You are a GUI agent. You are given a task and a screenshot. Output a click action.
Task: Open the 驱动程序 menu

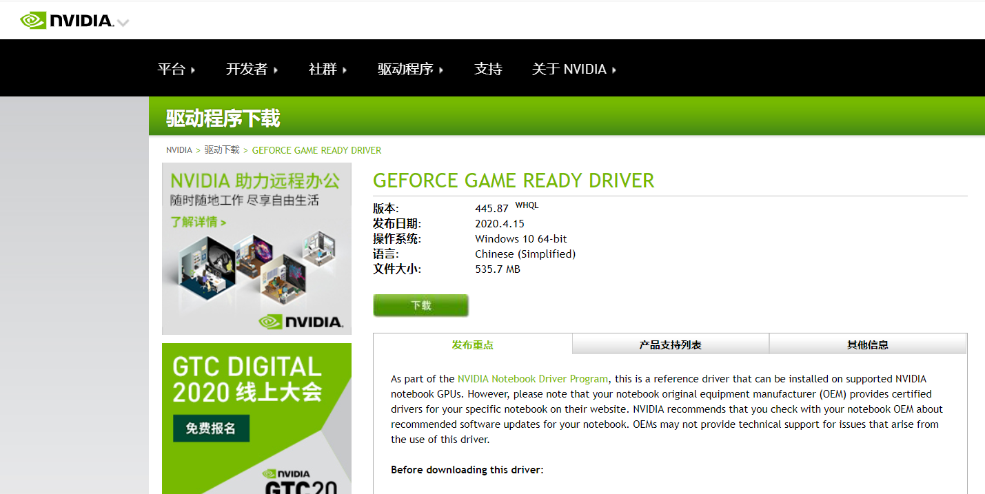click(x=406, y=68)
